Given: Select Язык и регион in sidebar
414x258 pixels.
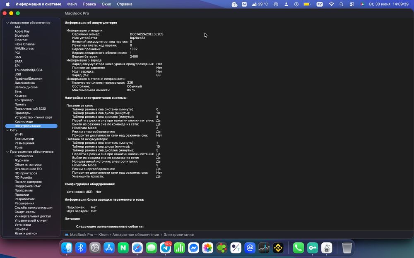Looking at the screenshot, I should [26, 234].
